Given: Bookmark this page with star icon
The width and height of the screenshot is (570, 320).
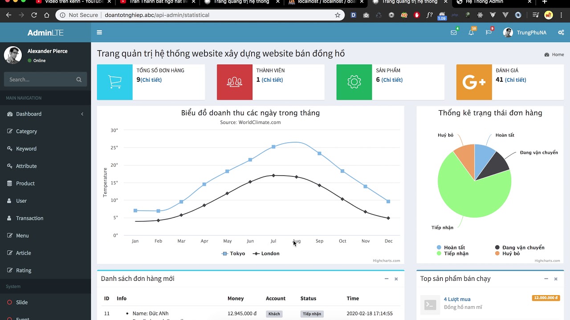Looking at the screenshot, I should tap(338, 15).
